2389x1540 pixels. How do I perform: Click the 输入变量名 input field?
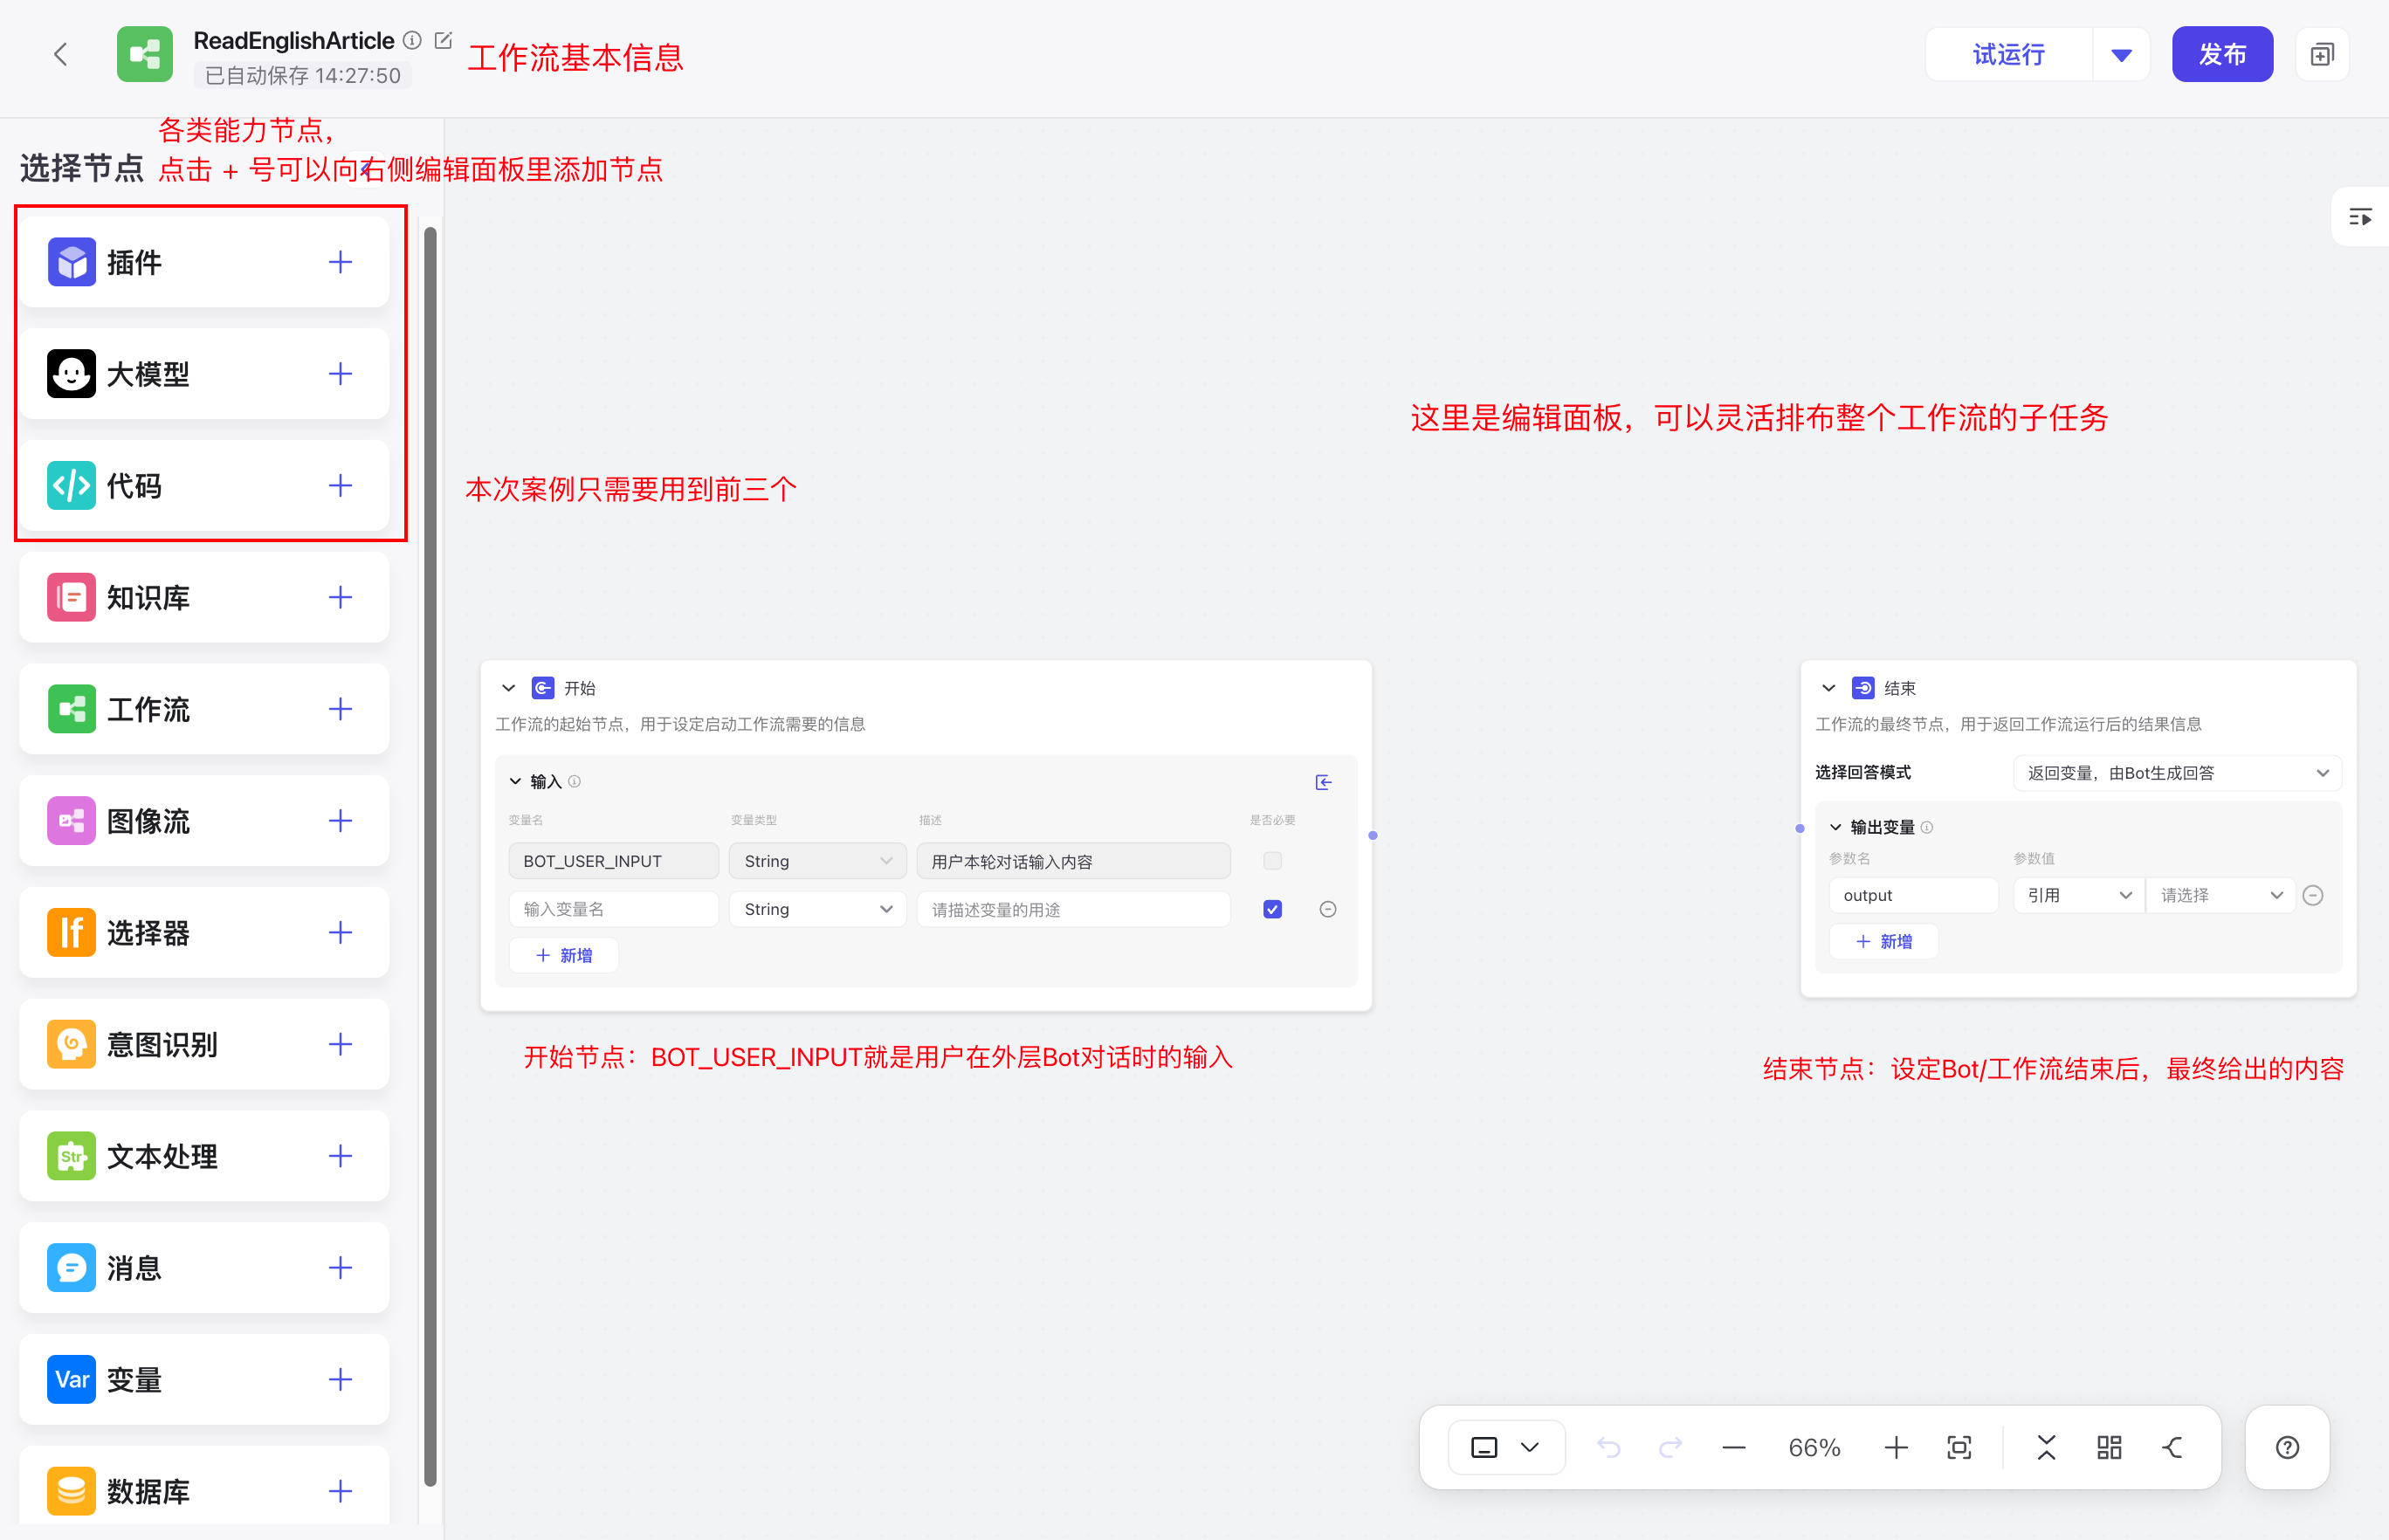(x=613, y=909)
